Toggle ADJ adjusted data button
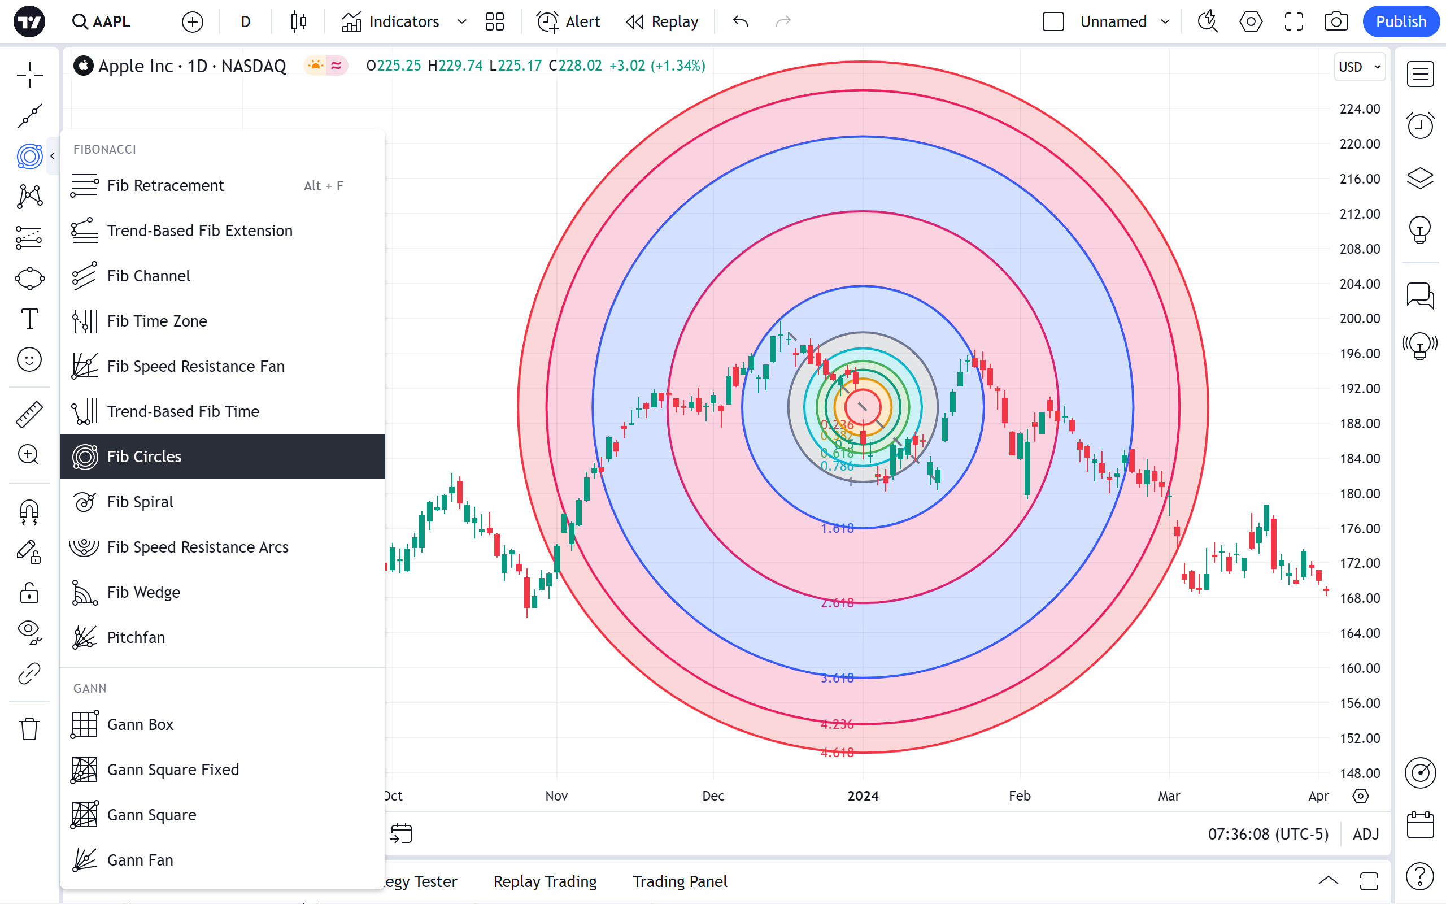1446x904 pixels. click(x=1365, y=834)
